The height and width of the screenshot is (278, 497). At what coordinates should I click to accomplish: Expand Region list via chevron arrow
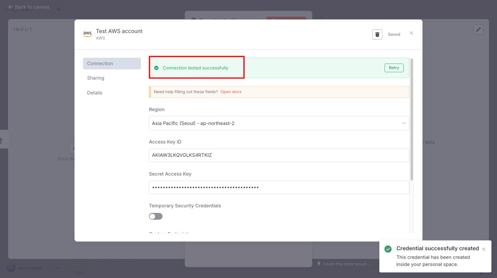(404, 123)
